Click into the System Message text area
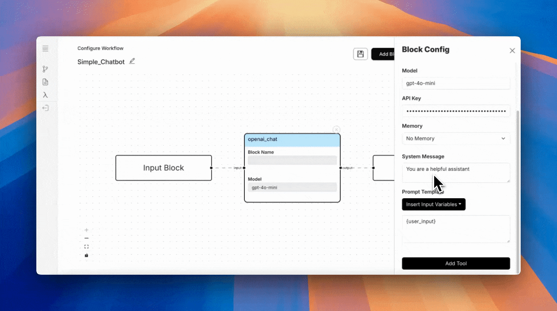Viewport: 557px width, 311px height. [x=456, y=173]
